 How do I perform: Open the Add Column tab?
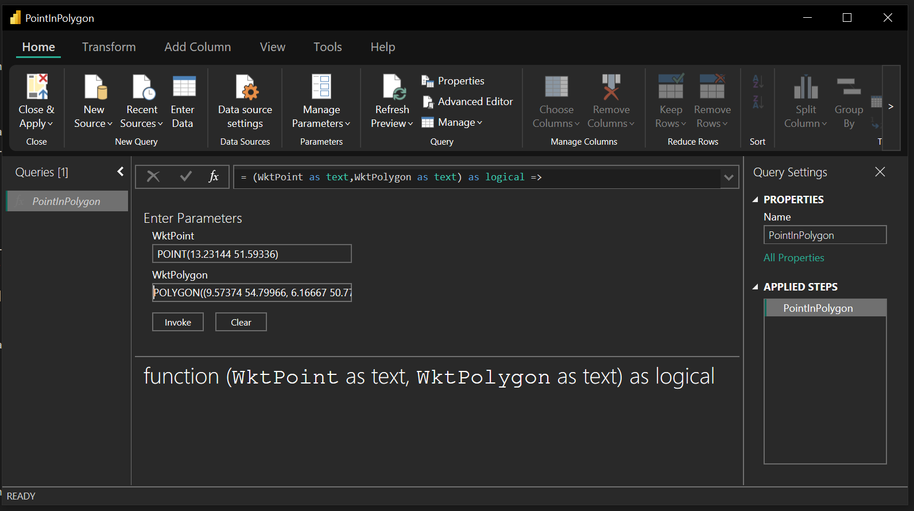tap(197, 47)
